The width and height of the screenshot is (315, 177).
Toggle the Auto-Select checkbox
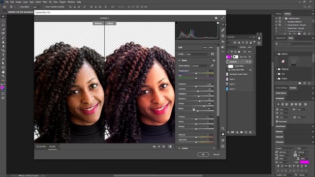[x=19, y=7]
